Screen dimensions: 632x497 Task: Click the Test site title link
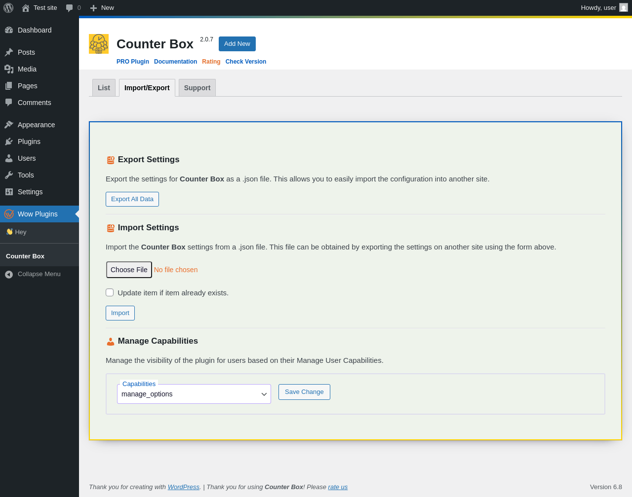tap(45, 8)
